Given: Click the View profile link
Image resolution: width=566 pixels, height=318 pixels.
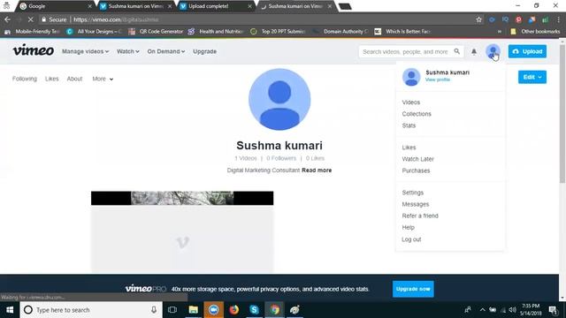Looking at the screenshot, I should 438,79.
